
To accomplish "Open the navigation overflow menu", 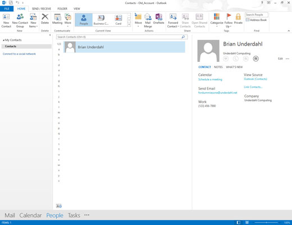I will [x=86, y=215].
